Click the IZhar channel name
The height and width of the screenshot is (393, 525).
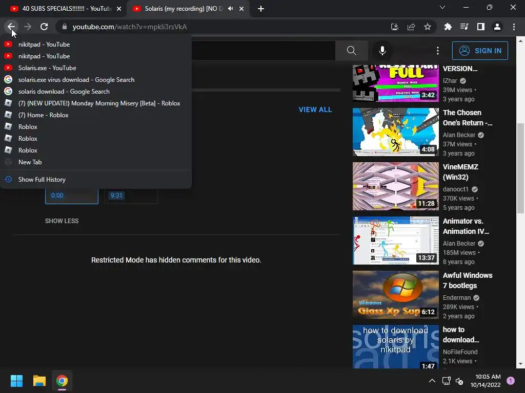(x=450, y=80)
